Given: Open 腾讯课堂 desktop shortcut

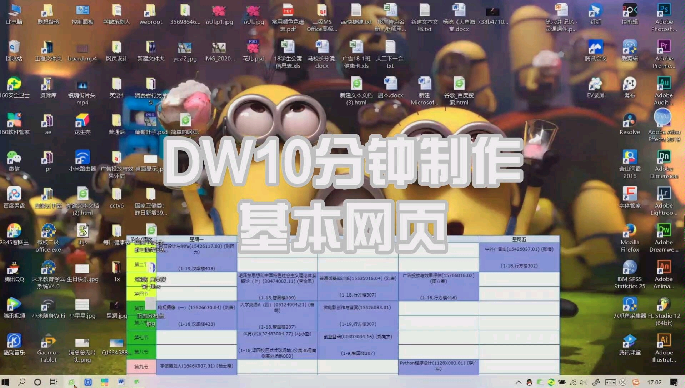Looking at the screenshot, I should click(x=630, y=345).
